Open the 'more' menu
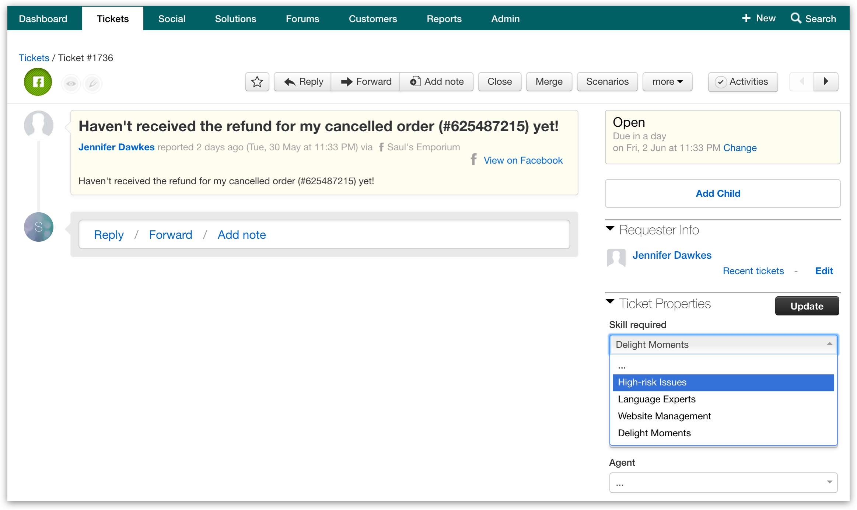Viewport: 857px width, 510px height. pyautogui.click(x=667, y=81)
